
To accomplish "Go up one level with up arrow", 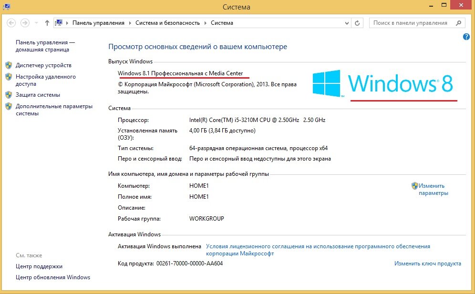I will pos(47,23).
